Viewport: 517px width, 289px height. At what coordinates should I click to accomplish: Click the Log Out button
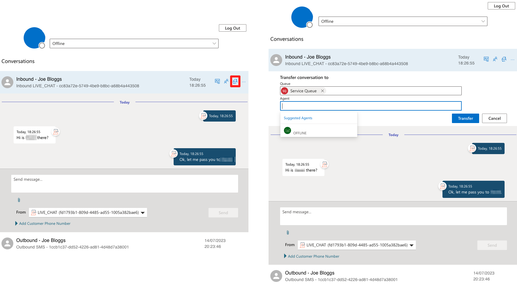click(x=232, y=28)
